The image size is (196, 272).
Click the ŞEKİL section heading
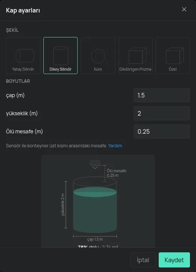pyautogui.click(x=12, y=30)
